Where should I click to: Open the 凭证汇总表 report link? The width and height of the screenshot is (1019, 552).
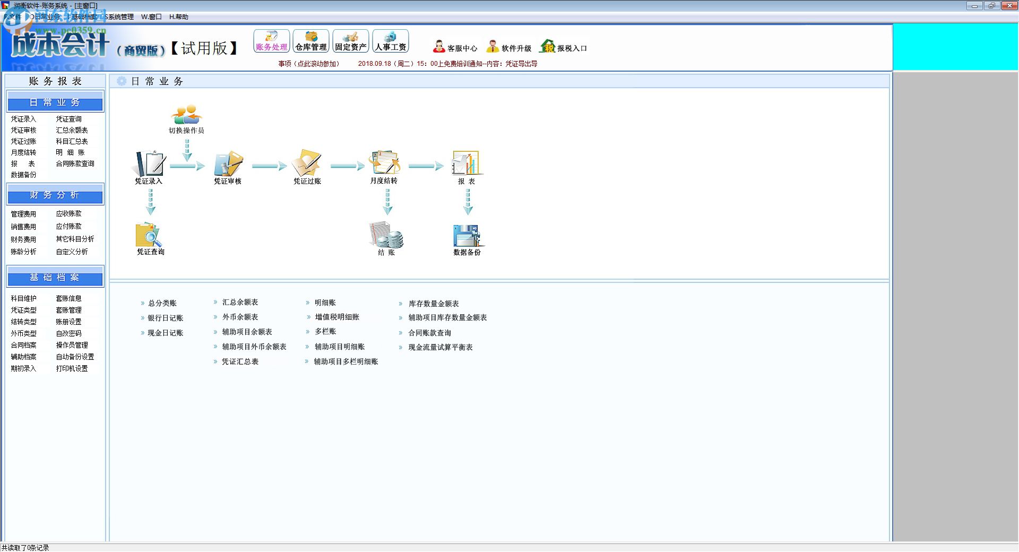coord(240,361)
